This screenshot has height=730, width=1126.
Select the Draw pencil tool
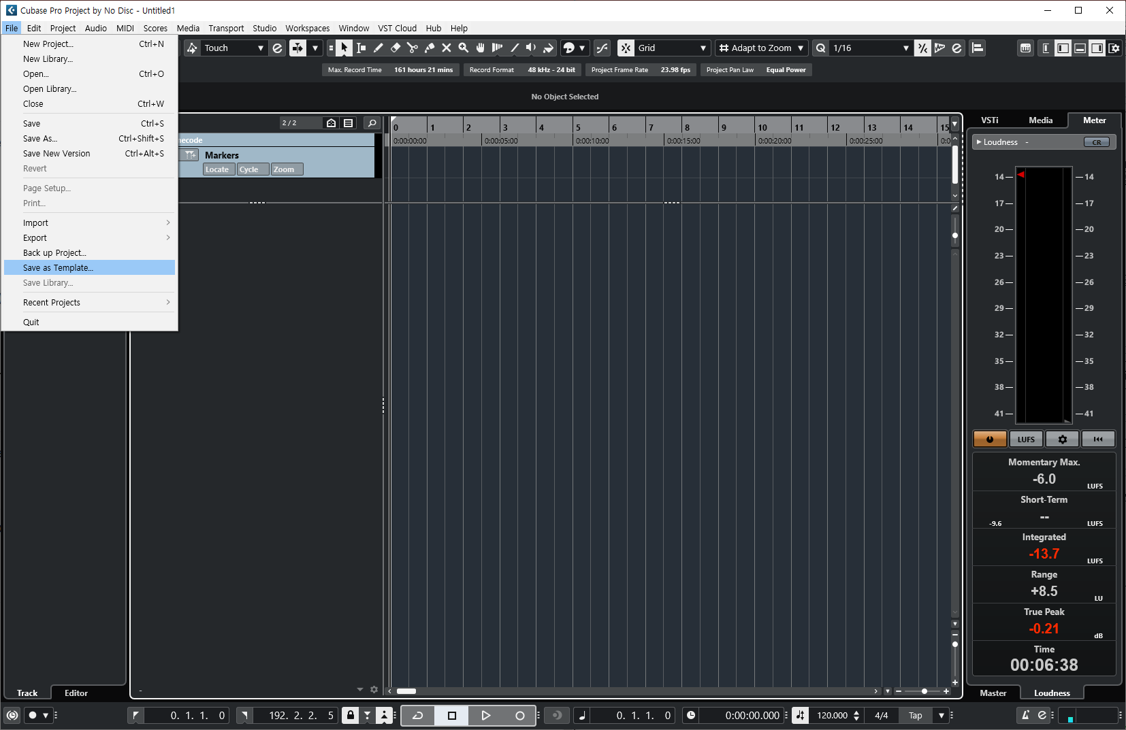[378, 48]
